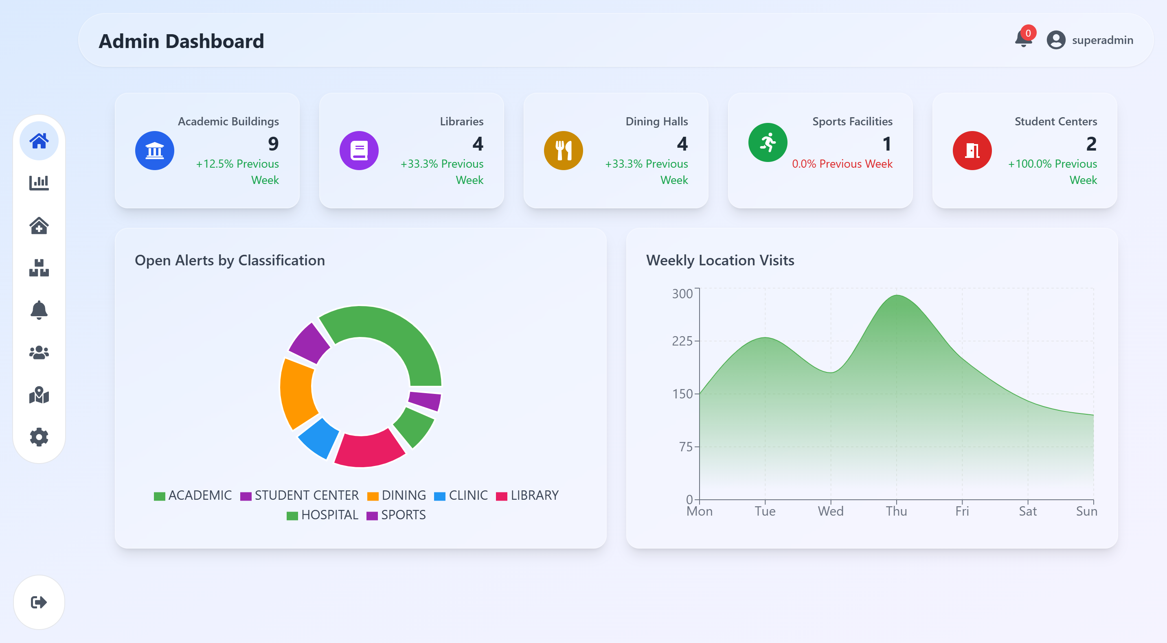This screenshot has width=1167, height=643.
Task: Click the Libraries purple book icon
Action: pos(359,151)
